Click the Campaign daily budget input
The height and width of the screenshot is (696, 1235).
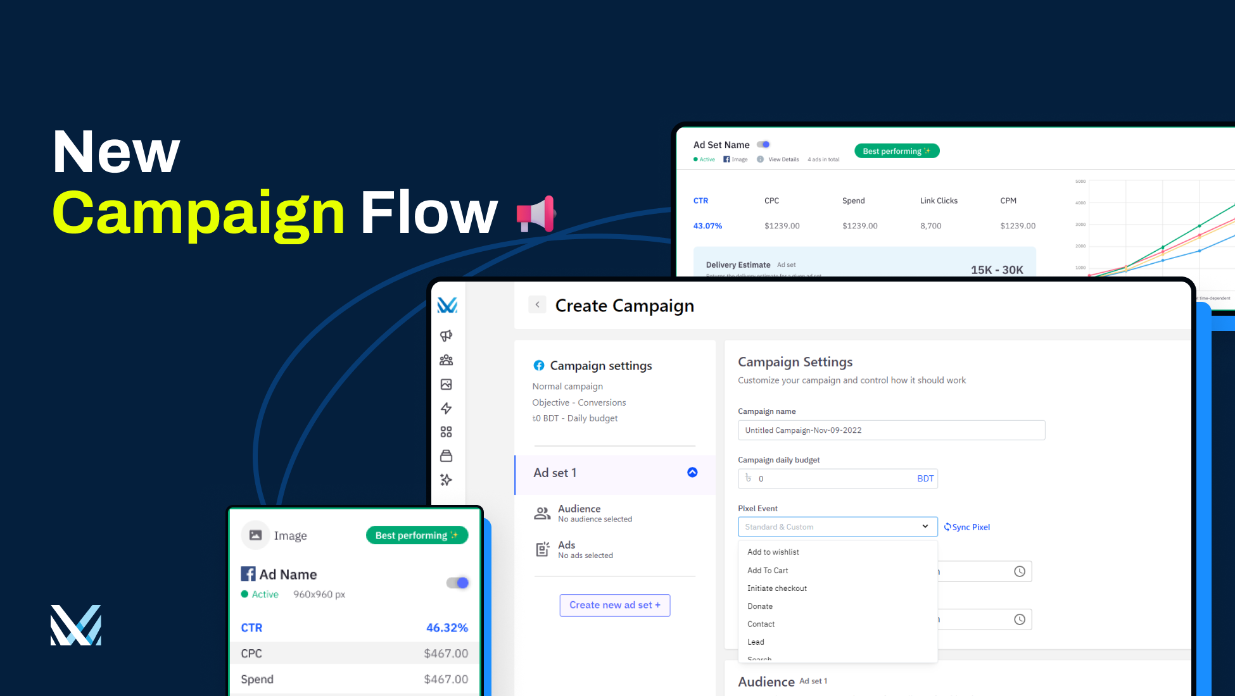837,478
